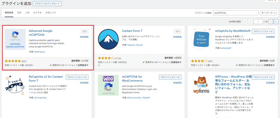The height and width of the screenshot is (118, 280).
Task: Switch to the 検索結果 tab
Action: click(9, 13)
